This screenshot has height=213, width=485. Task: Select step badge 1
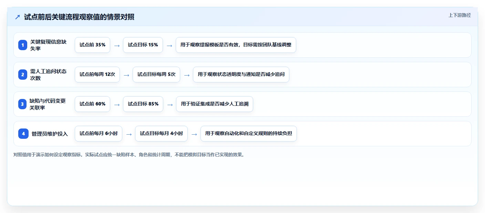pyautogui.click(x=23, y=45)
